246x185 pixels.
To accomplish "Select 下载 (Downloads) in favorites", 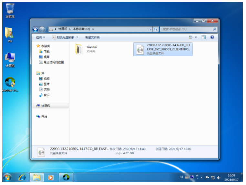I will pyautogui.click(x=46, y=51).
